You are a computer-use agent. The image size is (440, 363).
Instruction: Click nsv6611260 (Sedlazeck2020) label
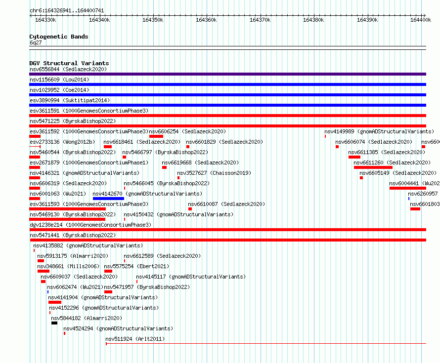[392, 162]
